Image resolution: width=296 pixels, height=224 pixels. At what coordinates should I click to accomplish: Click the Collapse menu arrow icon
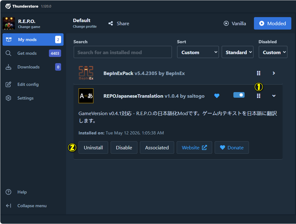pos(8,206)
